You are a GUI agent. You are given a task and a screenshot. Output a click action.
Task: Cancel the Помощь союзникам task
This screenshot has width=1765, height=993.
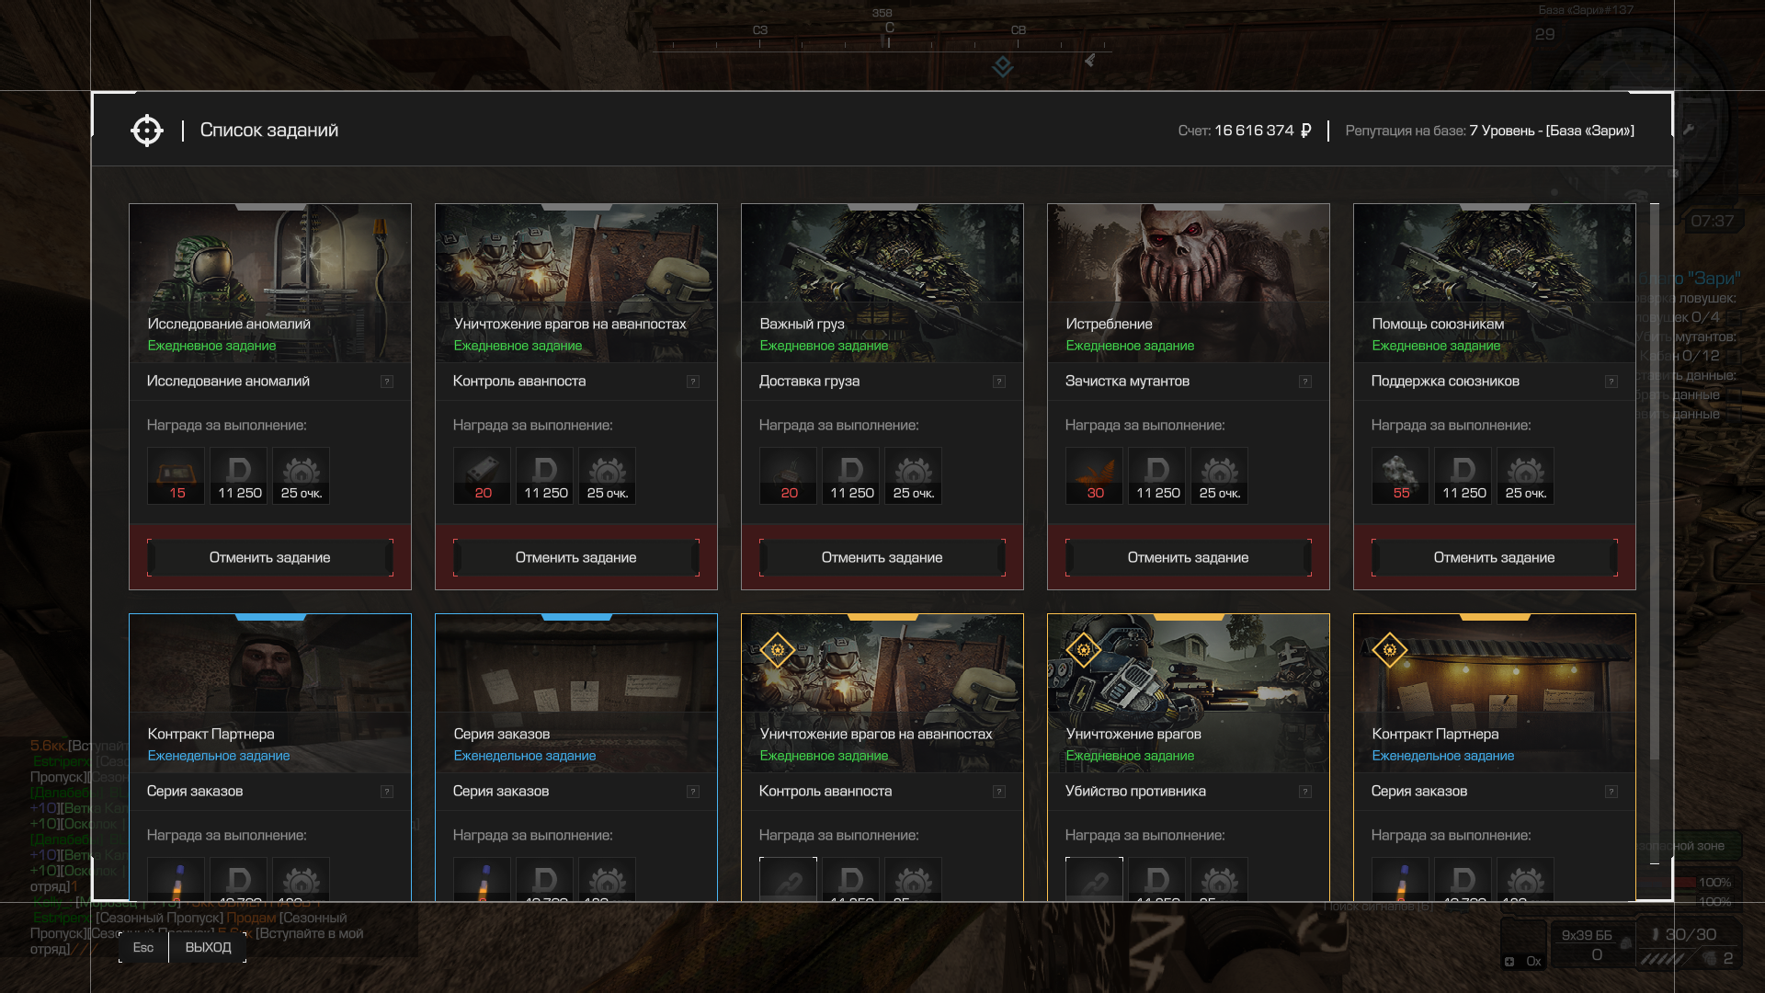pos(1494,557)
